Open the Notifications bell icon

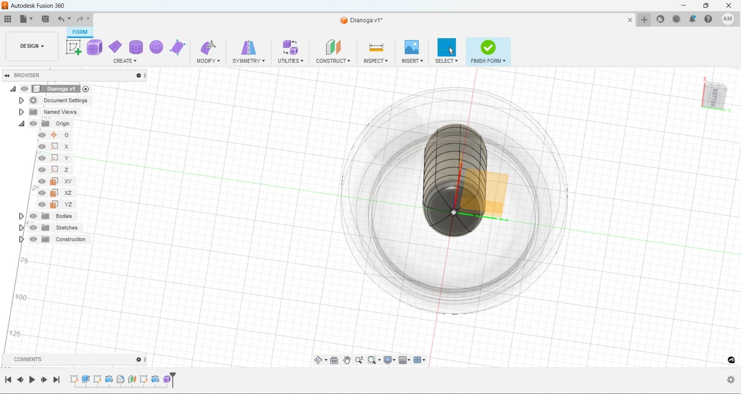[693, 19]
